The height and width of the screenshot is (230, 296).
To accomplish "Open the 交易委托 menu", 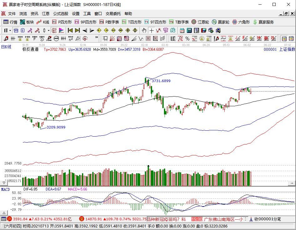I will click(x=113, y=13).
